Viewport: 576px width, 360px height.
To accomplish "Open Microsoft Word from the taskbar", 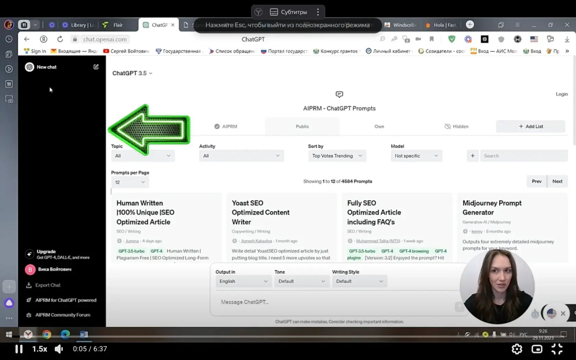I will point(84,334).
